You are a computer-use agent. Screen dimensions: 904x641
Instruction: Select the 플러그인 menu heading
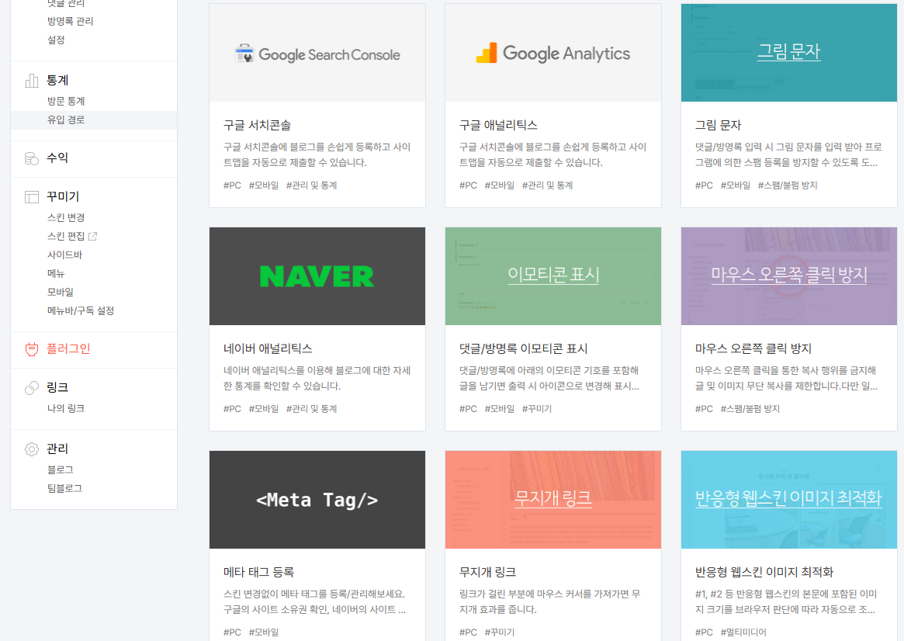coord(68,348)
